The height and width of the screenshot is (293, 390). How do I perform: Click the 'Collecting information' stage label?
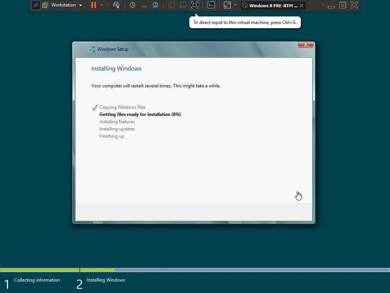tap(37, 280)
